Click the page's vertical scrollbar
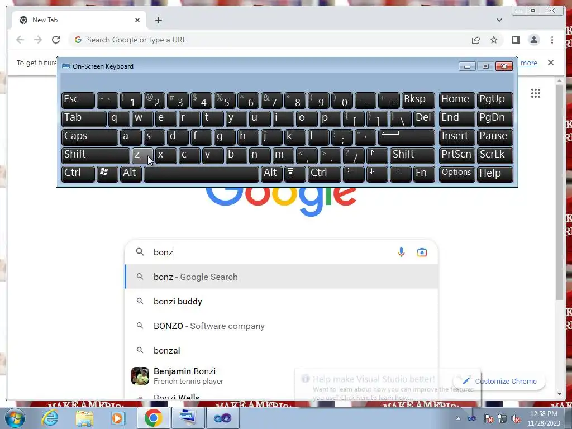Viewport: 572px width, 429px height. pos(559,193)
